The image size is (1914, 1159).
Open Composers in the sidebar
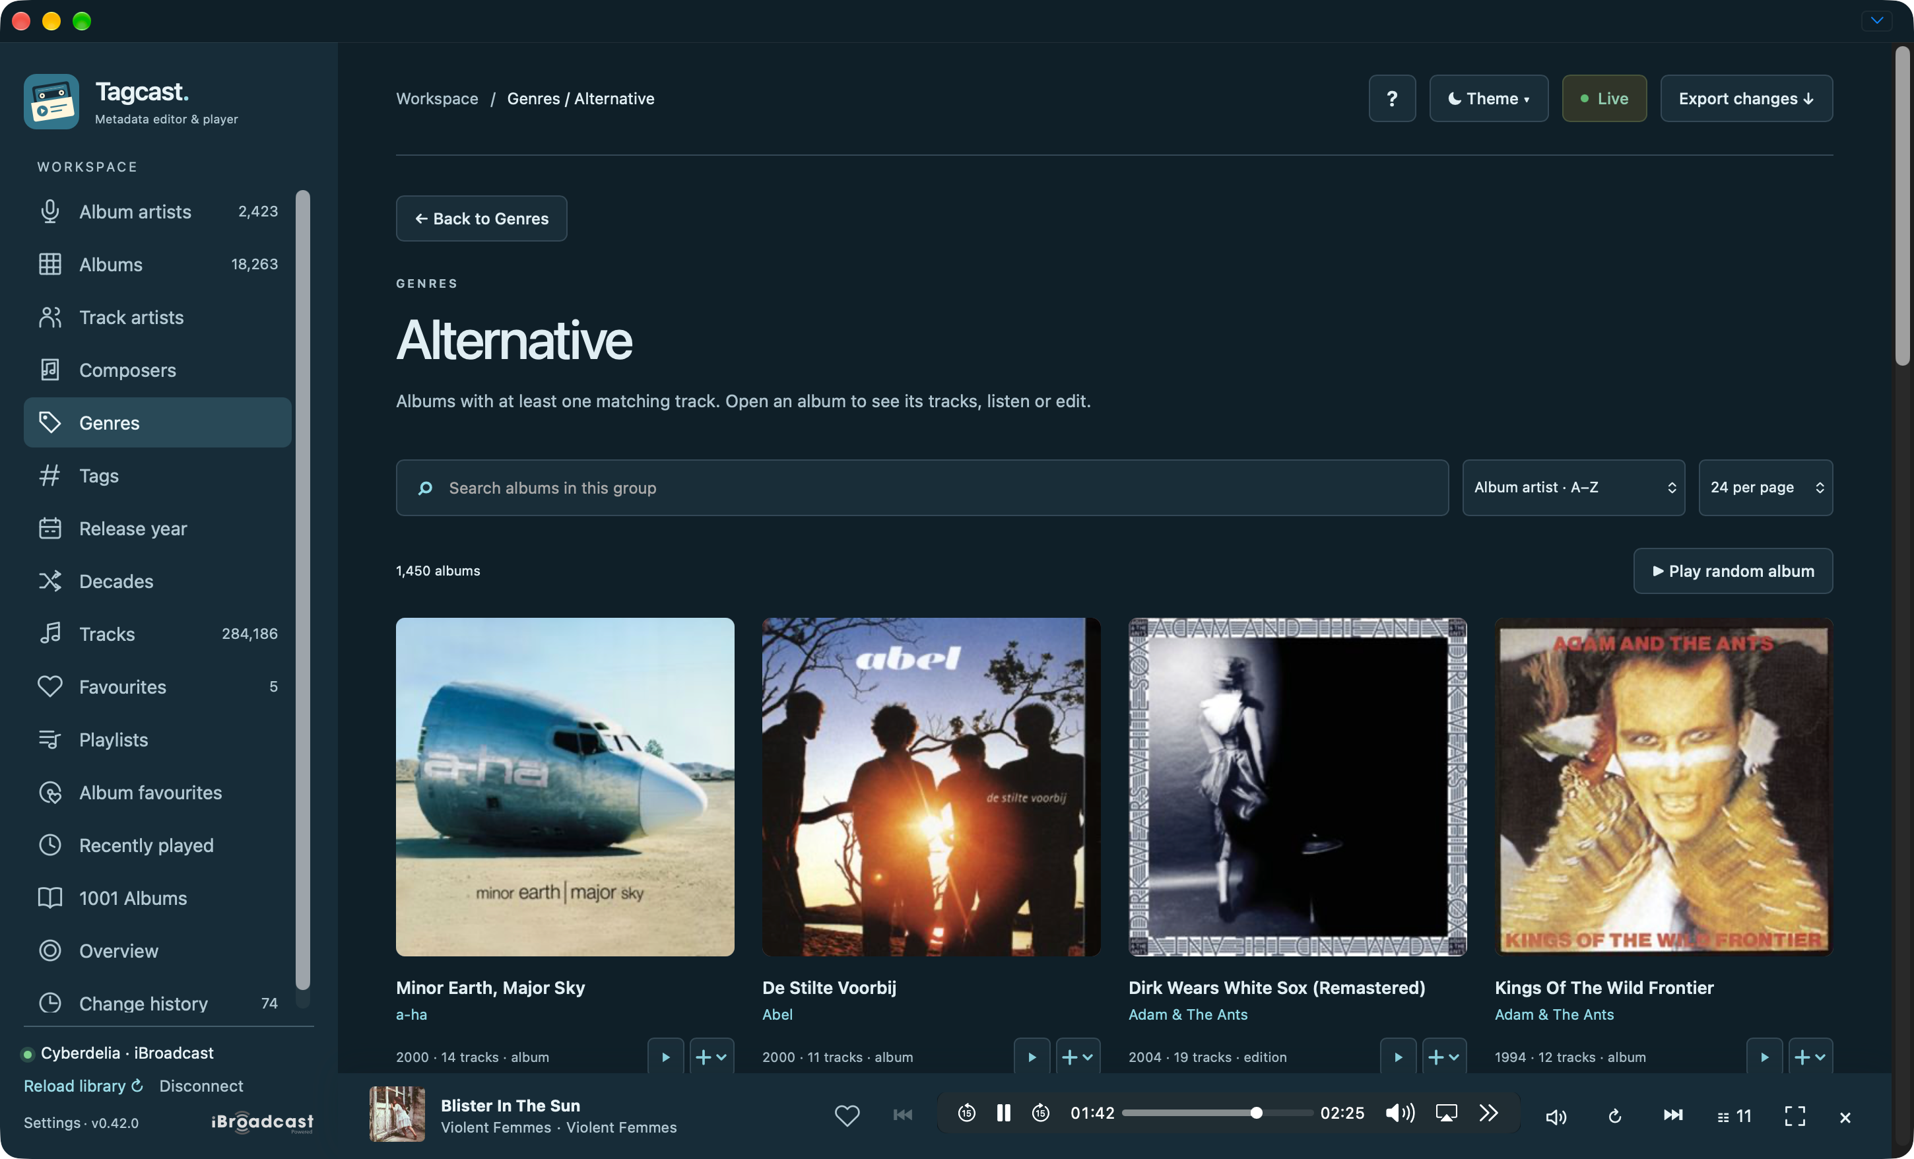(x=158, y=370)
